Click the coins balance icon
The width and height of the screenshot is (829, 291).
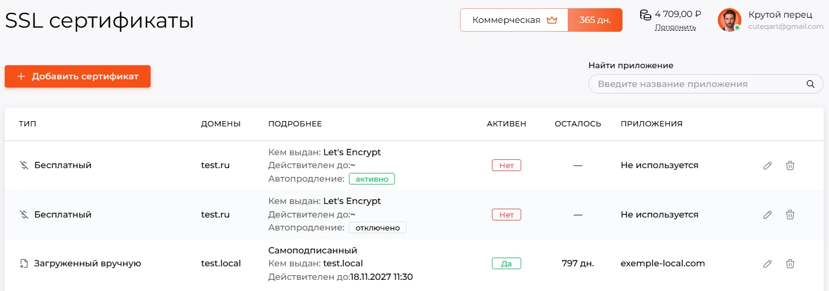[x=645, y=14]
